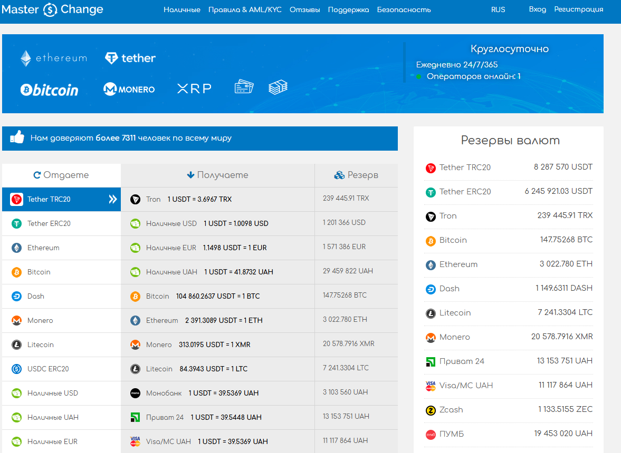
Task: Click the thumbs-up trust icon
Action: tap(17, 137)
